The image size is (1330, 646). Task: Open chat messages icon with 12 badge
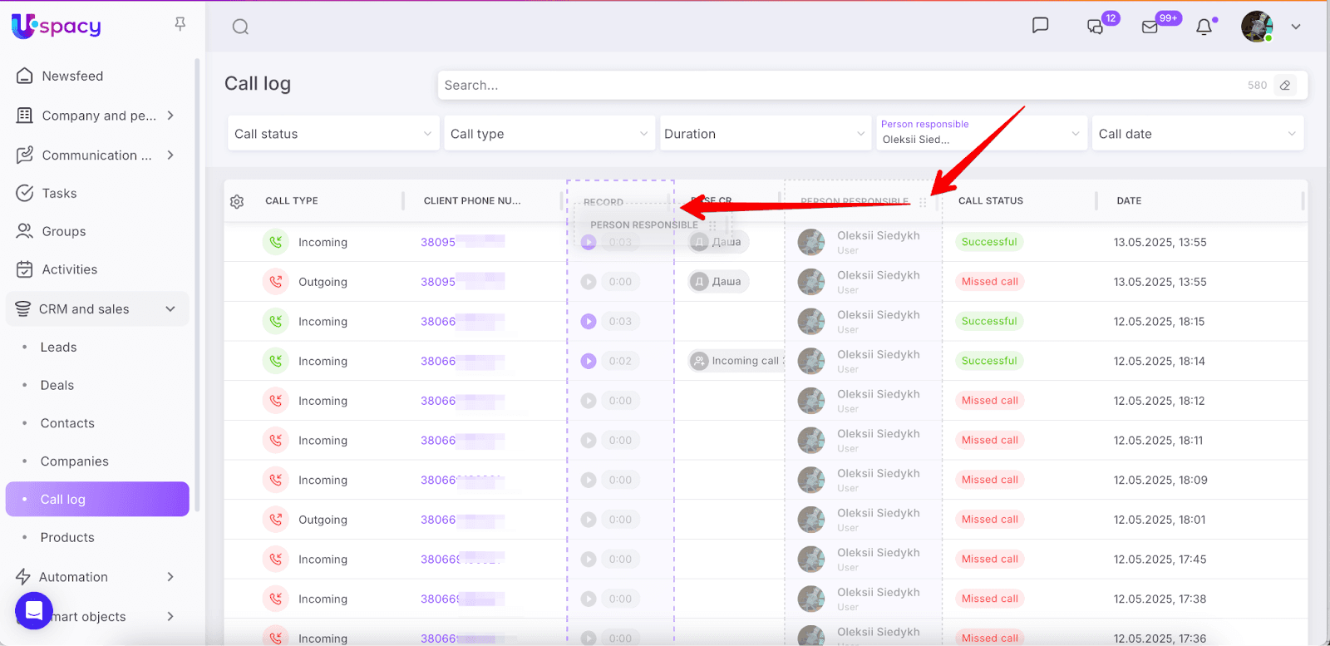tap(1096, 27)
